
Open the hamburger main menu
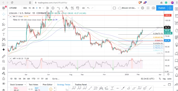[x=4, y=8]
